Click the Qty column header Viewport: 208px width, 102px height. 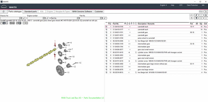coord(201,24)
